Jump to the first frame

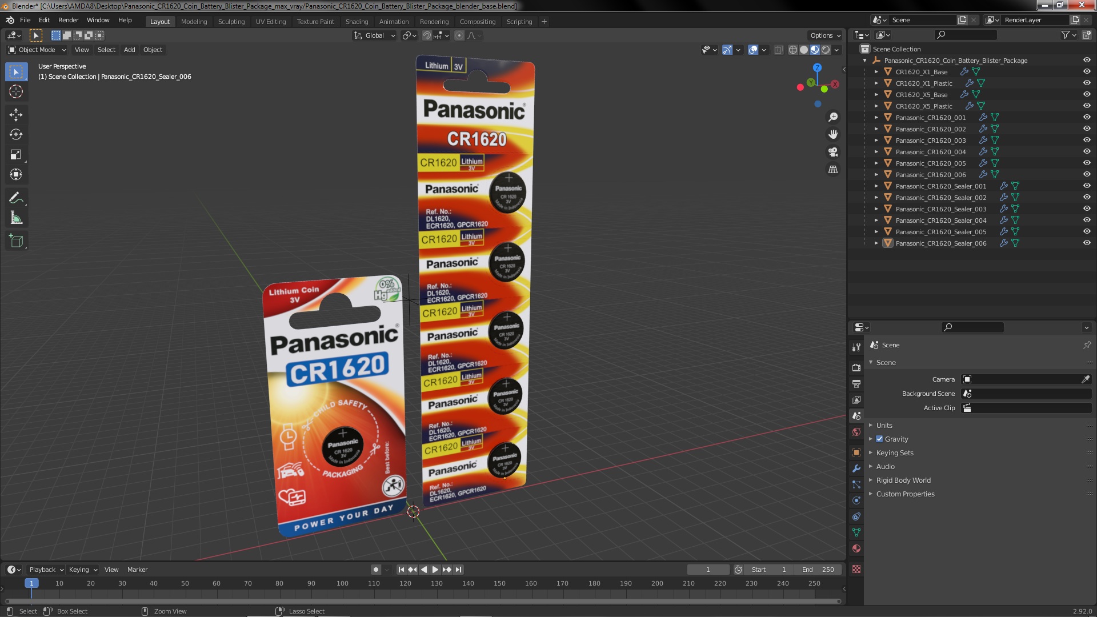pyautogui.click(x=401, y=570)
